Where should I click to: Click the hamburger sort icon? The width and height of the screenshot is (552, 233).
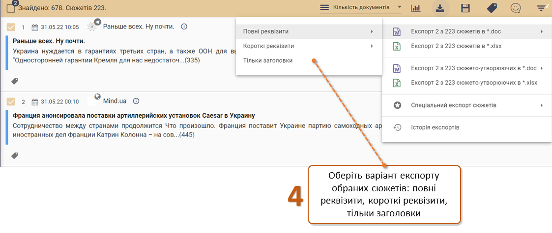[x=324, y=7]
